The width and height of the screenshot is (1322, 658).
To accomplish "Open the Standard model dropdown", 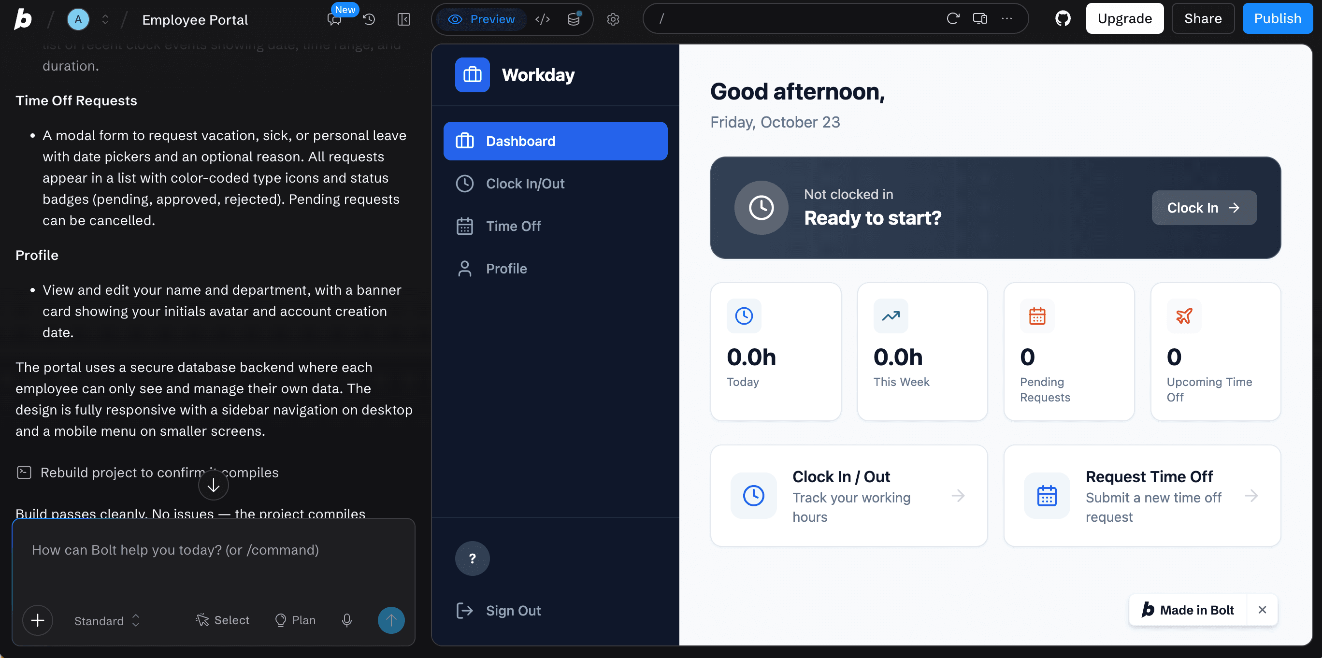I will pyautogui.click(x=107, y=621).
